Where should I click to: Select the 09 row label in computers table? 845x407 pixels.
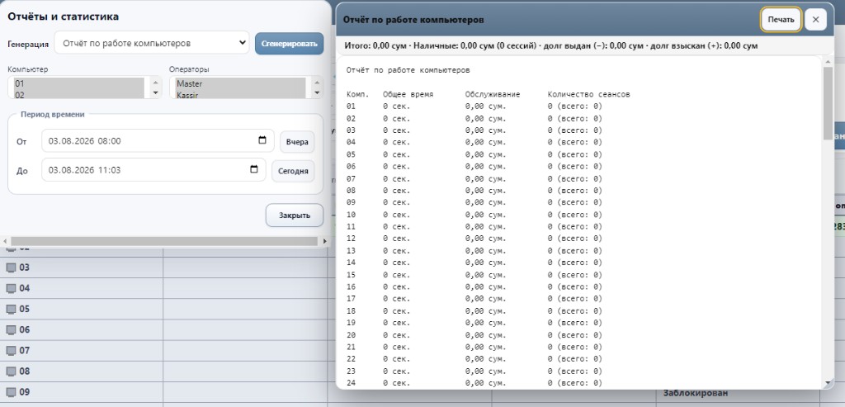(24, 392)
